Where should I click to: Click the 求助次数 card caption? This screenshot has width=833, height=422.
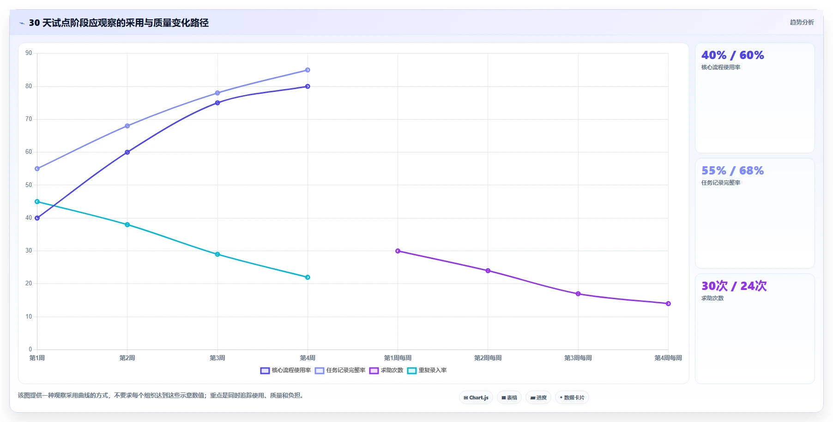[x=712, y=298]
